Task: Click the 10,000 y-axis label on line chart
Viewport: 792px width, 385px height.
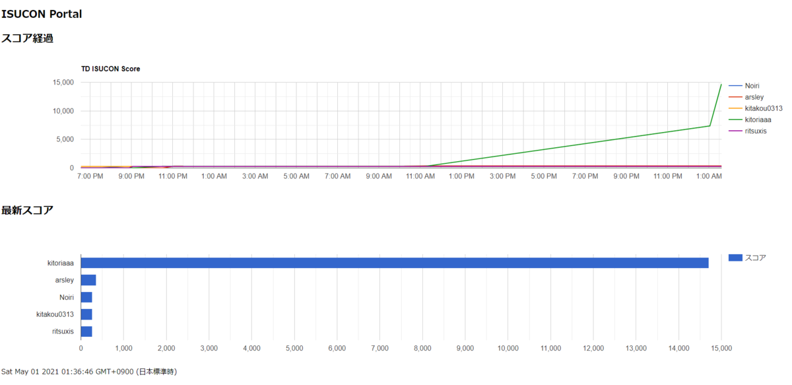Action: [63, 111]
